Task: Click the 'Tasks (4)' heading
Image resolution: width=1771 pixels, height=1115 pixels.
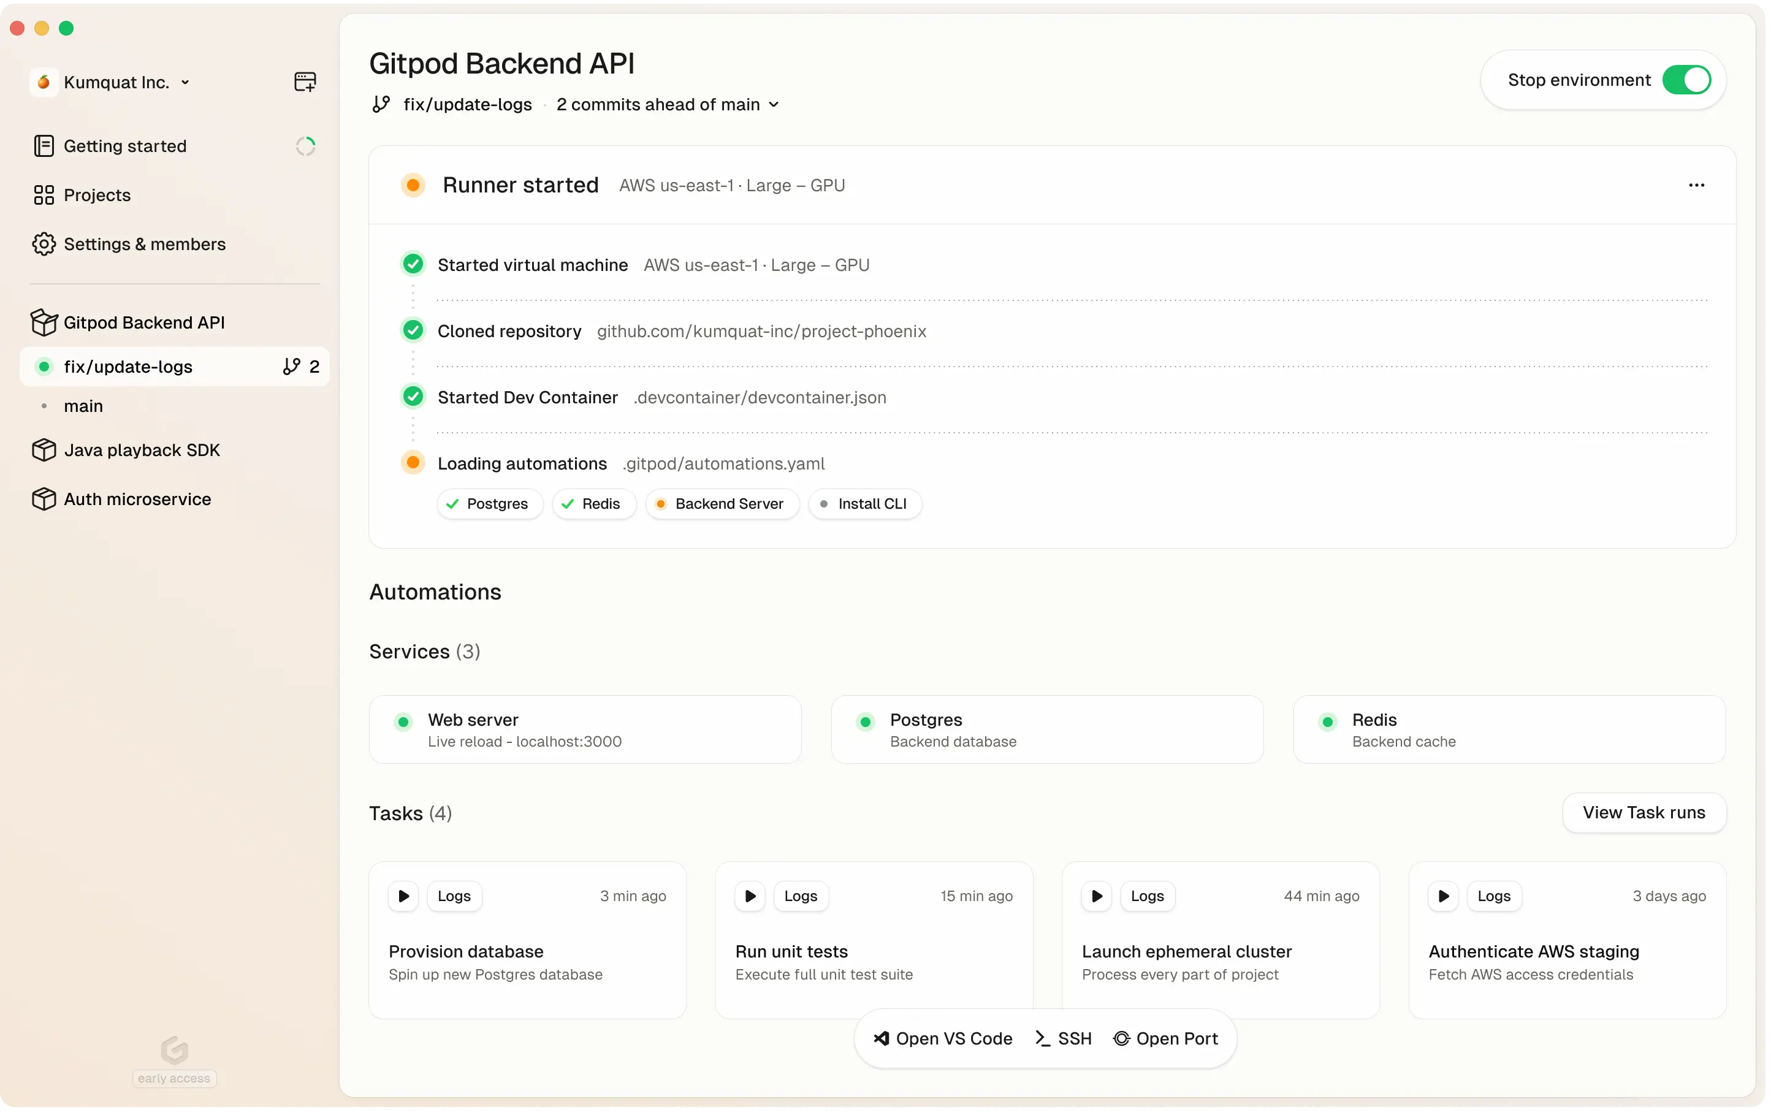Action: click(410, 813)
